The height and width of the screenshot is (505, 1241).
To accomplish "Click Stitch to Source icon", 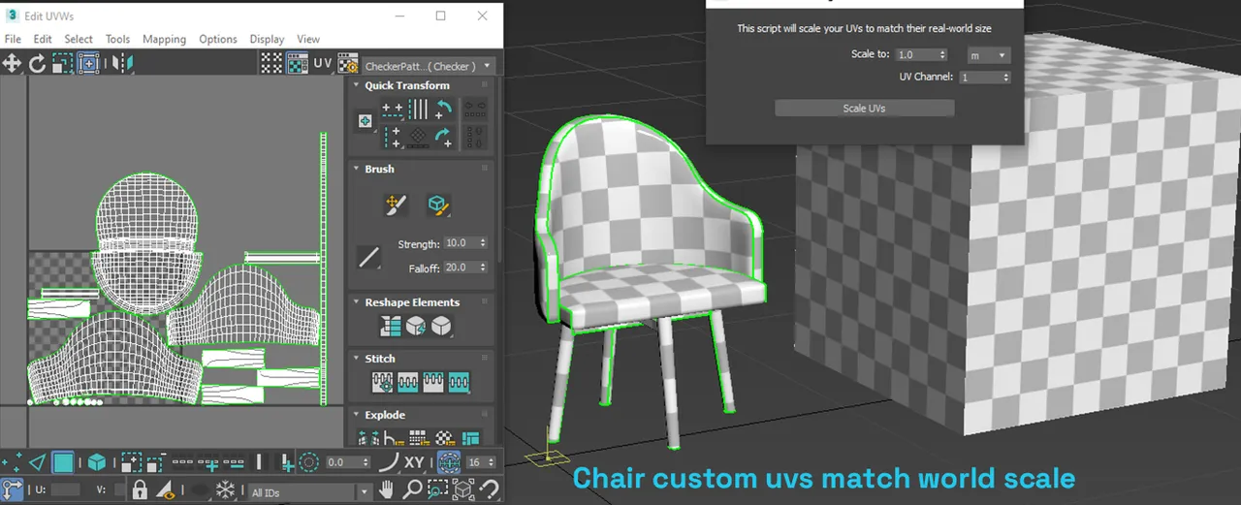I will point(433,383).
